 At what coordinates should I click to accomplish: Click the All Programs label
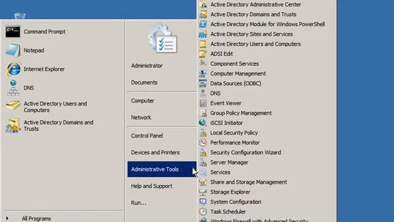click(x=36, y=218)
